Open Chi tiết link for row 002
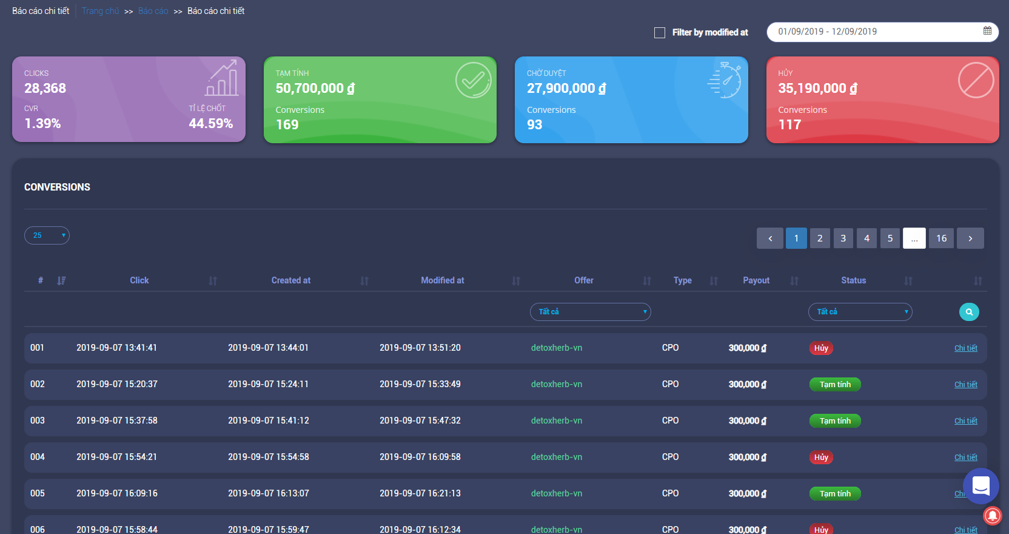Image resolution: width=1009 pixels, height=534 pixels. [966, 385]
